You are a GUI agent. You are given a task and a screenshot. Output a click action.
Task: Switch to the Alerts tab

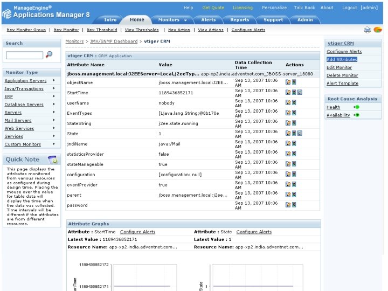click(209, 20)
